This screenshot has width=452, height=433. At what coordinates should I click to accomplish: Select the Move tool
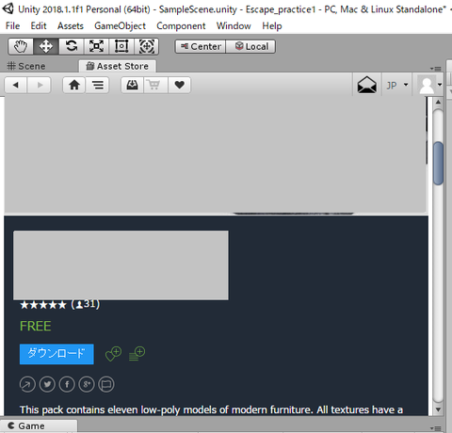46,46
